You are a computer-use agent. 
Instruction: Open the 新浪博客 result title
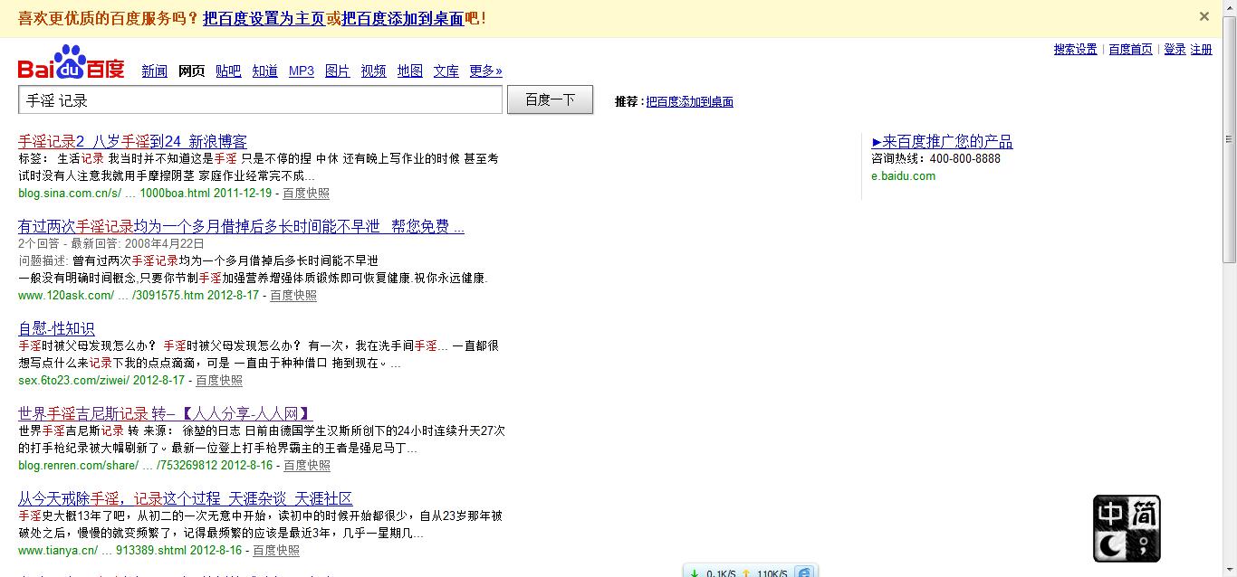coord(132,142)
